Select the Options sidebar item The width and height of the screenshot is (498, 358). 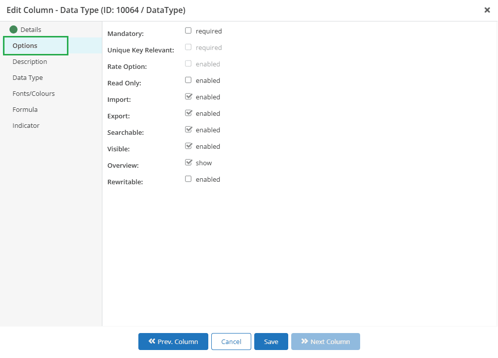pyautogui.click(x=35, y=46)
